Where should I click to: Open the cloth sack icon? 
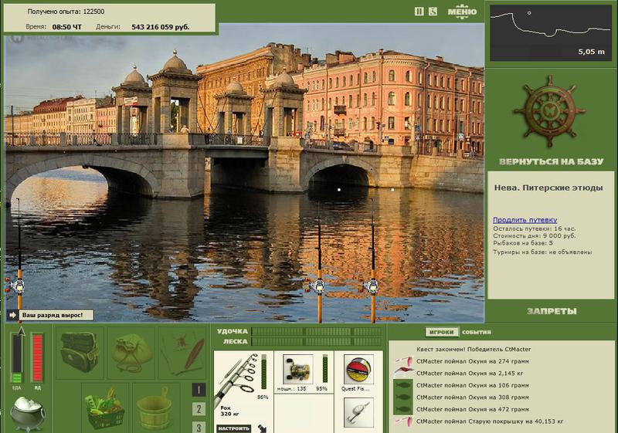(x=131, y=352)
